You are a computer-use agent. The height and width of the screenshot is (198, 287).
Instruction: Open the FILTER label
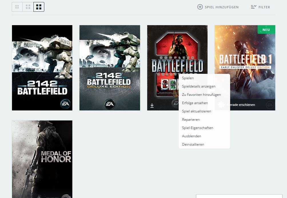[264, 7]
